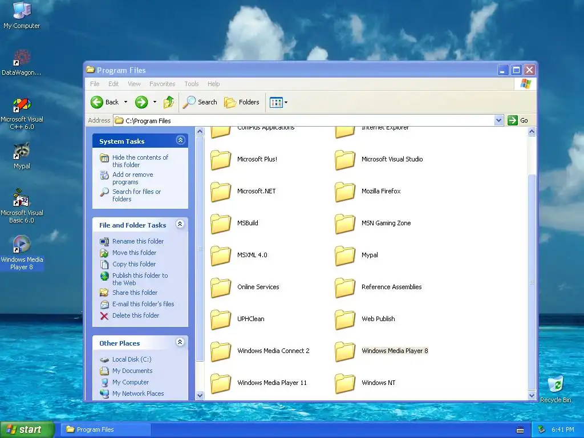Open the Search magnifier tool
The width and height of the screenshot is (584, 438).
(200, 102)
